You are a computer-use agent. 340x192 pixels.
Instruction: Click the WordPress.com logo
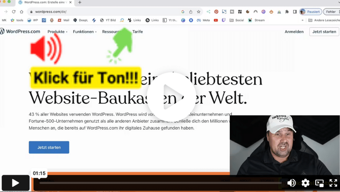(20, 31)
